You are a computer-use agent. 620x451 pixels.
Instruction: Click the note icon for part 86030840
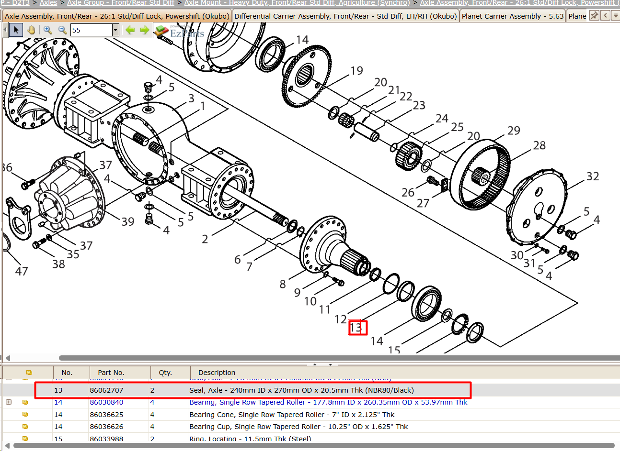(25, 402)
